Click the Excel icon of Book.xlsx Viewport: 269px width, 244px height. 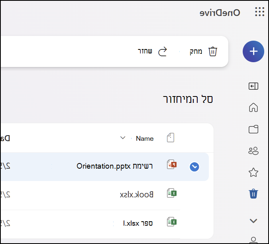[x=172, y=193]
